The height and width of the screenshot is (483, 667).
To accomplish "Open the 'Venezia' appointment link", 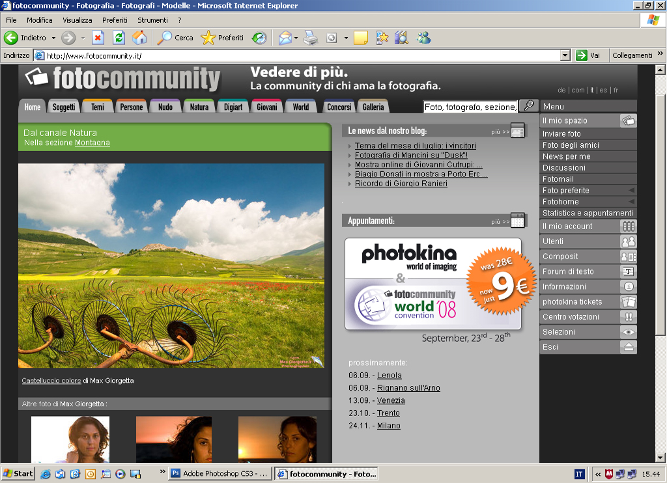I will pos(391,400).
